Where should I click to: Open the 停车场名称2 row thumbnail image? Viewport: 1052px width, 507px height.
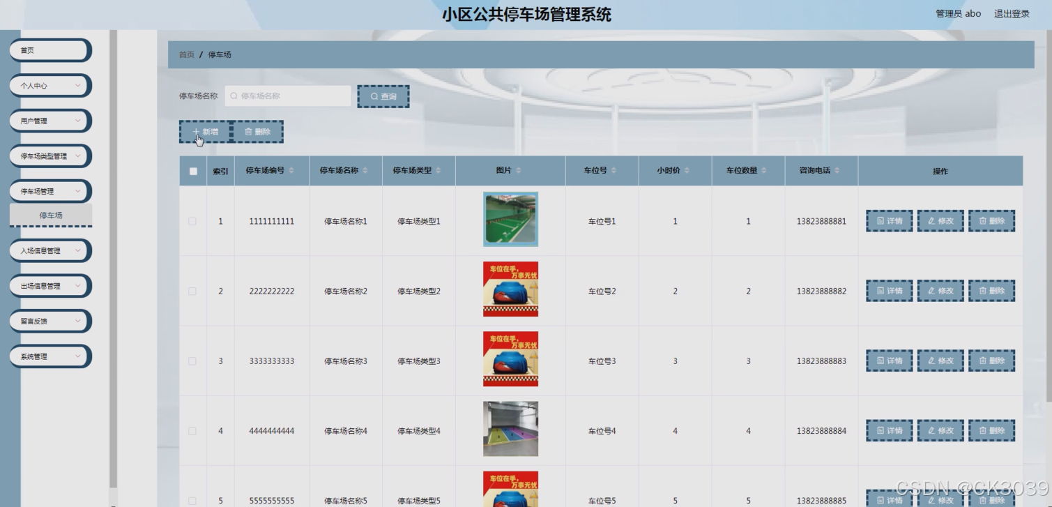pyautogui.click(x=510, y=289)
